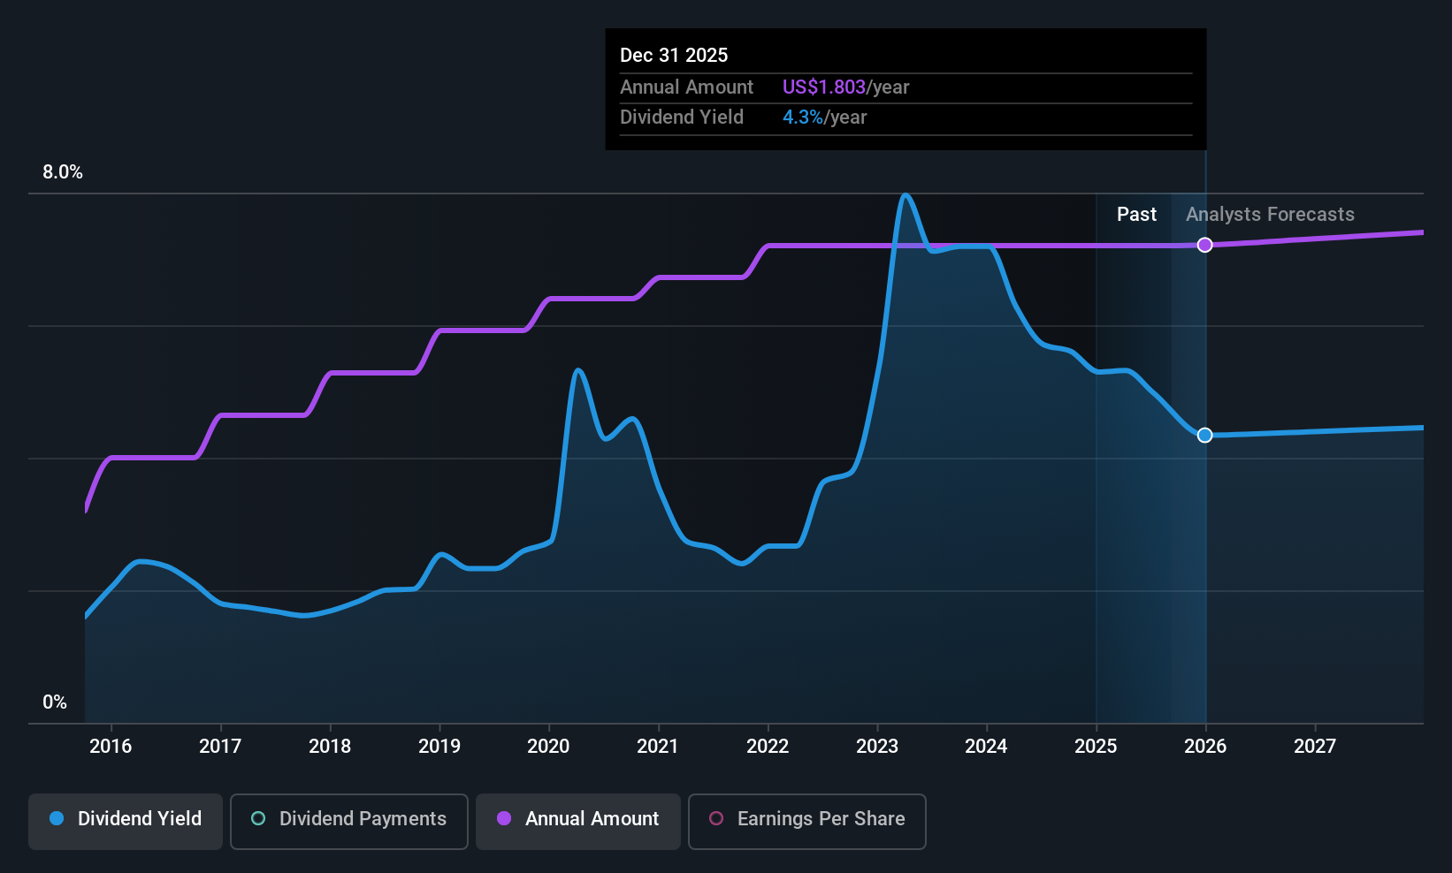
Task: Click the blue Dividend Yield legend dot
Action: 57,819
